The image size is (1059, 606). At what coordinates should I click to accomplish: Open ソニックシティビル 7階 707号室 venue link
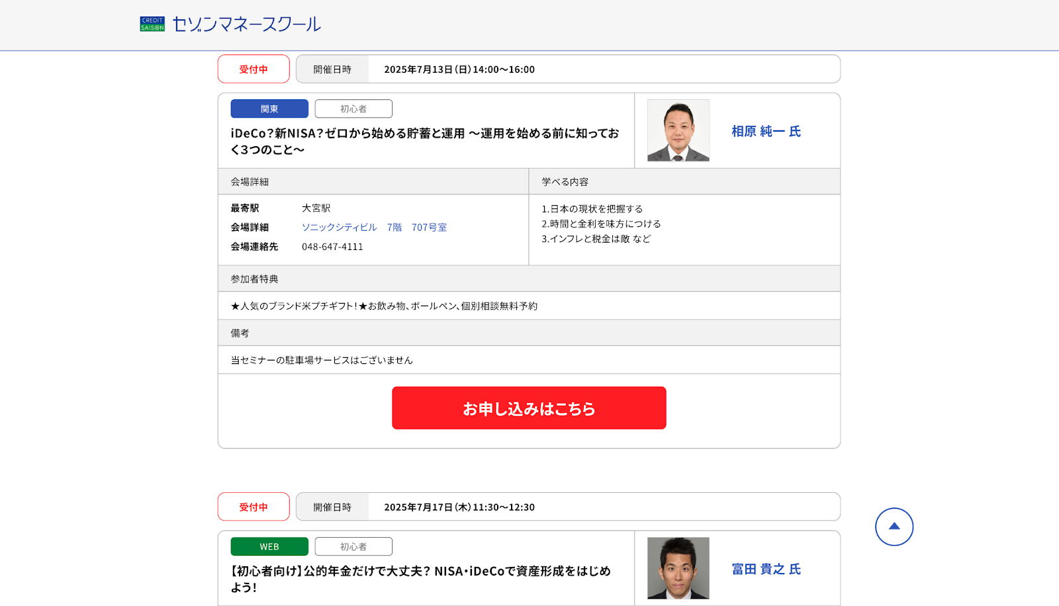click(x=375, y=228)
